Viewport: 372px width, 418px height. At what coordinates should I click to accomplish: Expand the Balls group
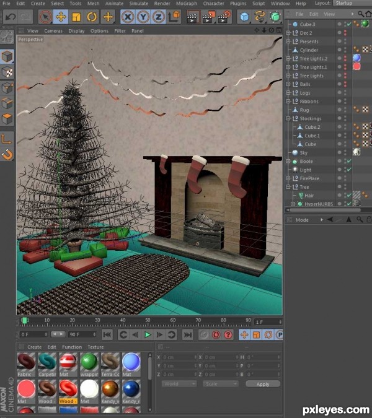pos(288,84)
